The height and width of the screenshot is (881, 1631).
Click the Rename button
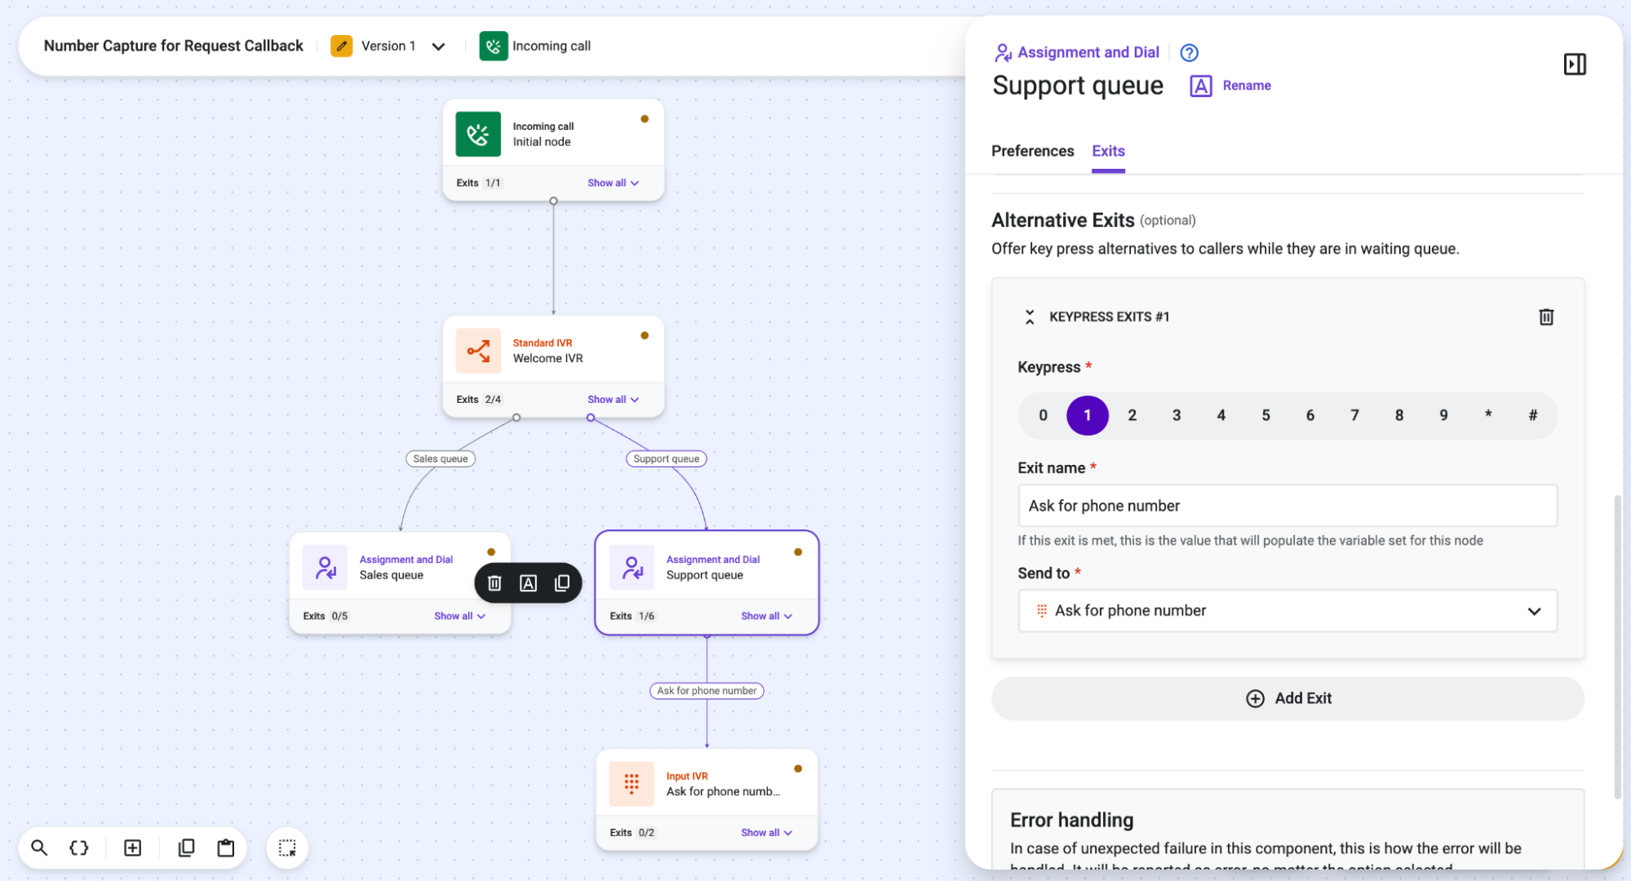tap(1230, 86)
